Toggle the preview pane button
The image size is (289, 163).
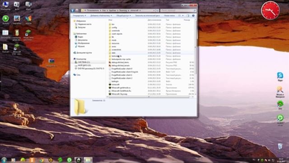[188, 16]
